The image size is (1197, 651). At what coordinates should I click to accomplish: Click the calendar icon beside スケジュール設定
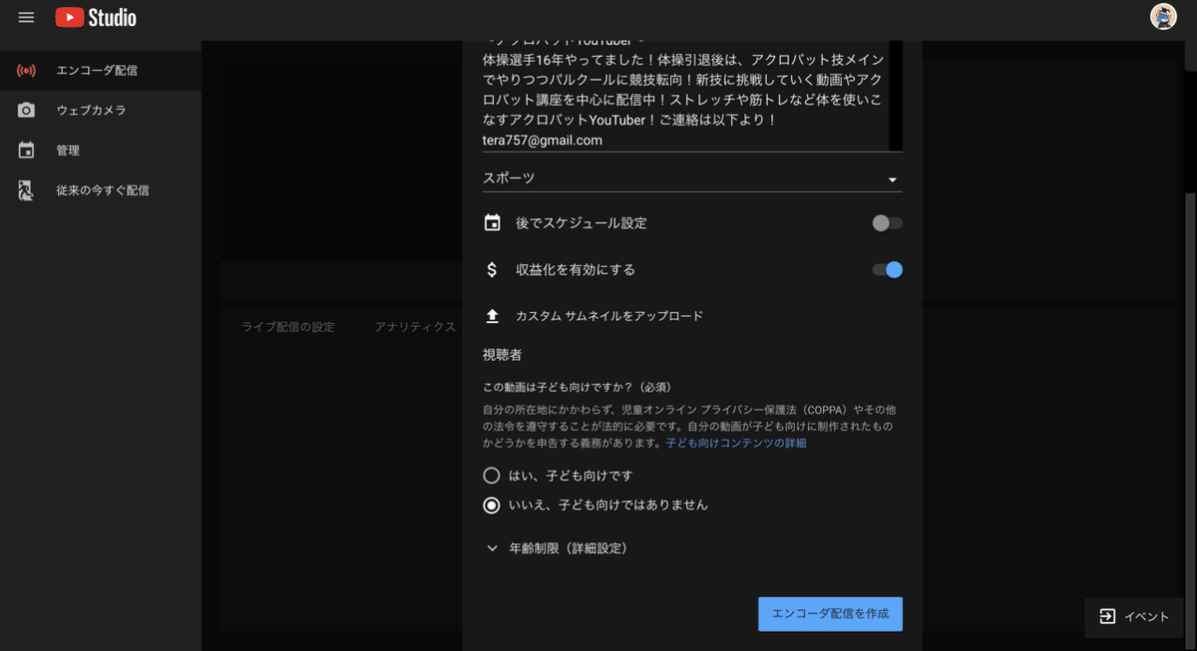tap(492, 222)
